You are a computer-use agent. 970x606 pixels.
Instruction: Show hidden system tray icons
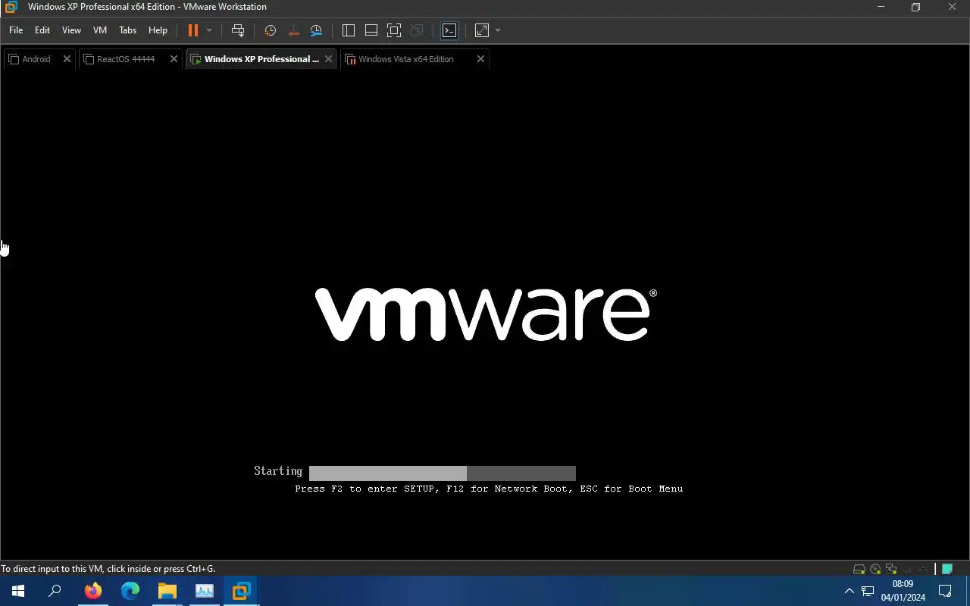click(x=849, y=591)
